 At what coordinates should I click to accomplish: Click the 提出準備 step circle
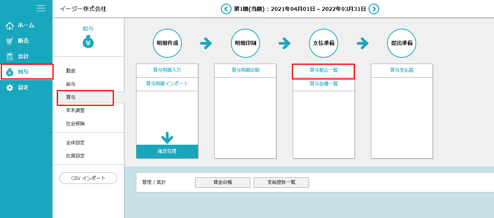[x=401, y=43]
